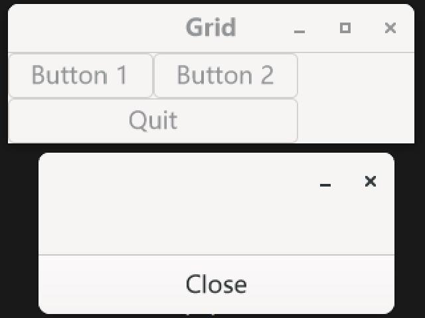Minimize the Grid window
The width and height of the screenshot is (425, 318).
299,29
